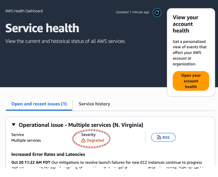Click the Increased Error Rates and Latencies heading
Viewport: 218px width, 177px height.
click(48, 154)
